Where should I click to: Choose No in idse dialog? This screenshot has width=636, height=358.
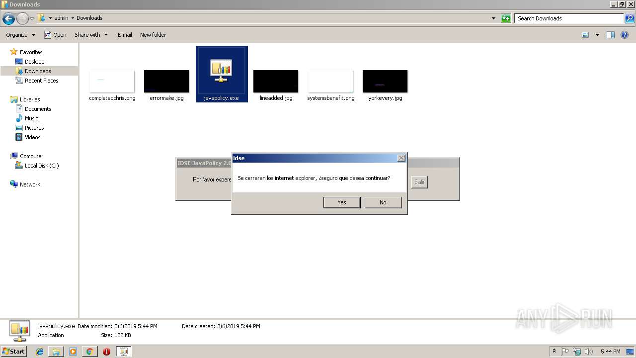383,202
